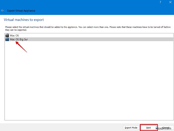
Task: Click the Mac OS Big Sur machine icon
Action: point(7,39)
